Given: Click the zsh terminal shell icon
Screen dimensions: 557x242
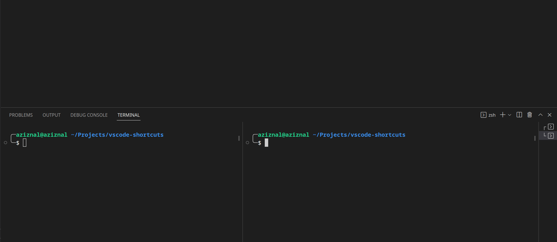Looking at the screenshot, I should pos(483,115).
